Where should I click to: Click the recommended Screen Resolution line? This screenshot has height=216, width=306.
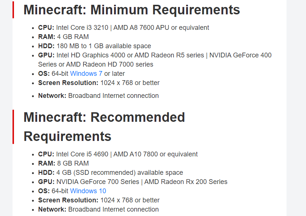pyautogui.click(x=99, y=200)
